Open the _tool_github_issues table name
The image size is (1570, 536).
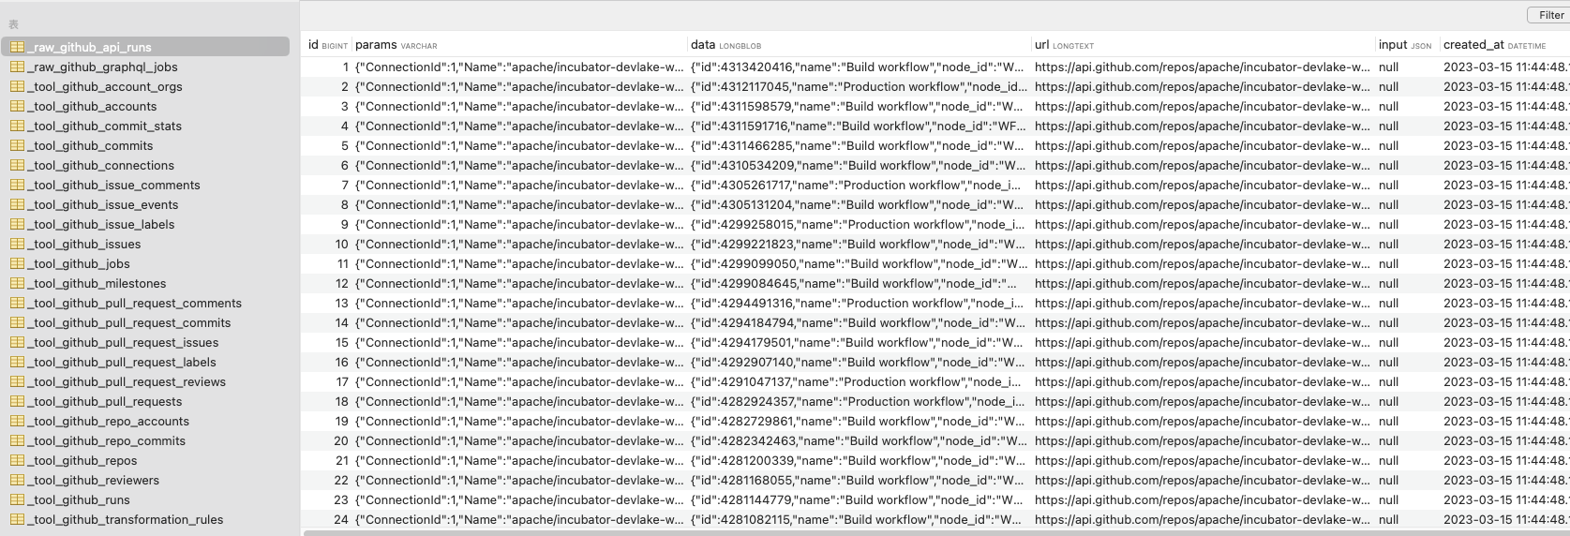(84, 244)
